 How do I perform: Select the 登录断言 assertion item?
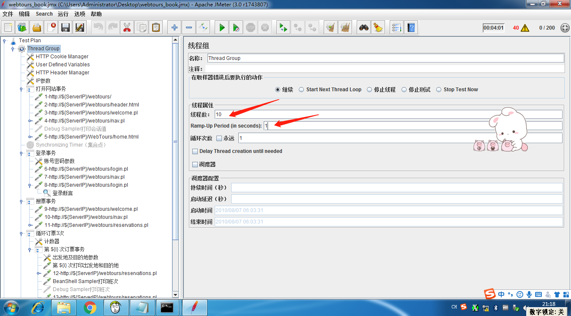[63, 193]
